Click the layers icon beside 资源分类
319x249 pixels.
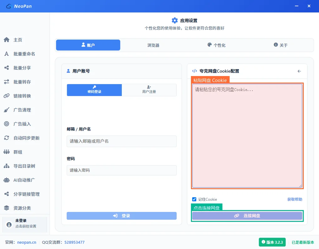point(7,208)
